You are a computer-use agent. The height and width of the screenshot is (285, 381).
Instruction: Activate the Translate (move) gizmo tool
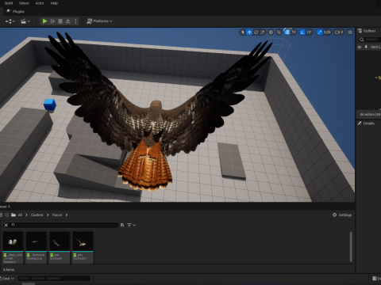point(249,32)
